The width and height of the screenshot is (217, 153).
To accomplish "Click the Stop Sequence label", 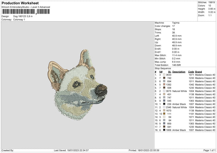I will click(x=162, y=68).
